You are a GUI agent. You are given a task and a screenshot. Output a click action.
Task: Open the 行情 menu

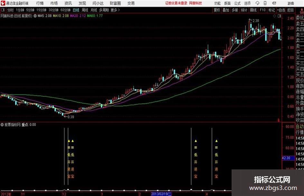(x=40, y=3)
